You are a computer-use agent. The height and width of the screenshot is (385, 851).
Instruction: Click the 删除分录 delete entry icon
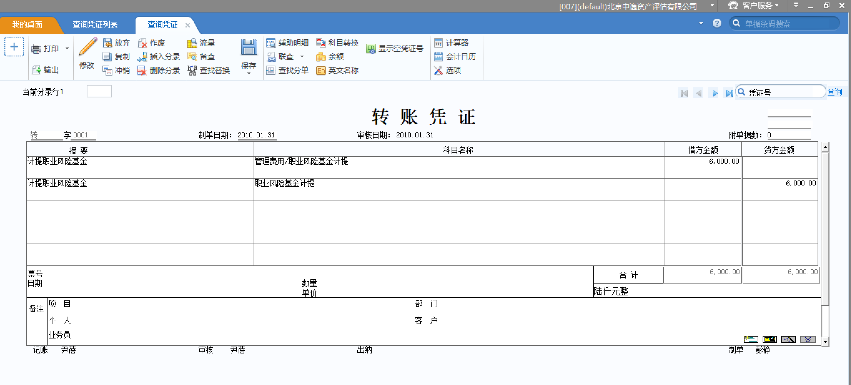point(142,70)
